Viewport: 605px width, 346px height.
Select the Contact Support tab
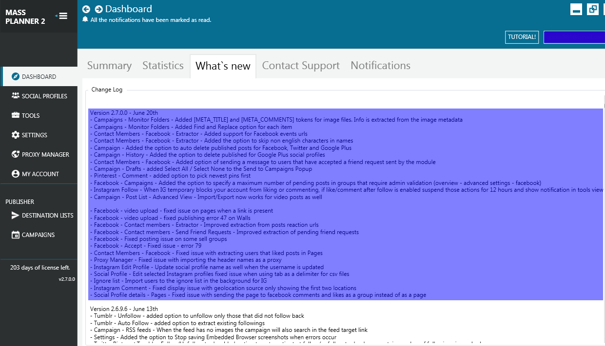(x=301, y=66)
